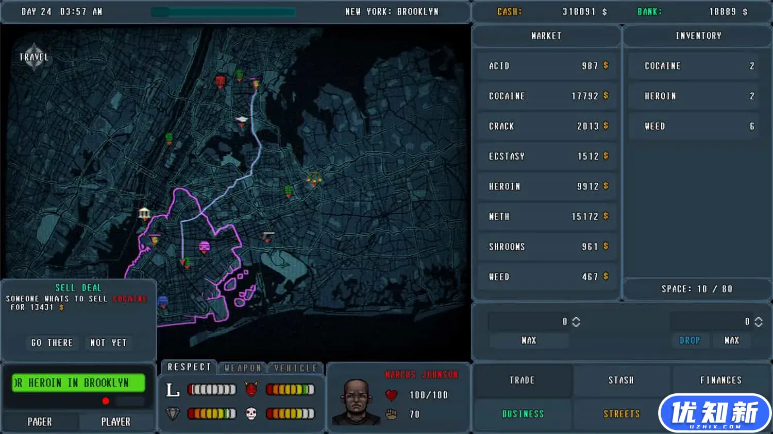This screenshot has width=773, height=434.
Task: Select Cocaine in the market list
Action: 547,96
